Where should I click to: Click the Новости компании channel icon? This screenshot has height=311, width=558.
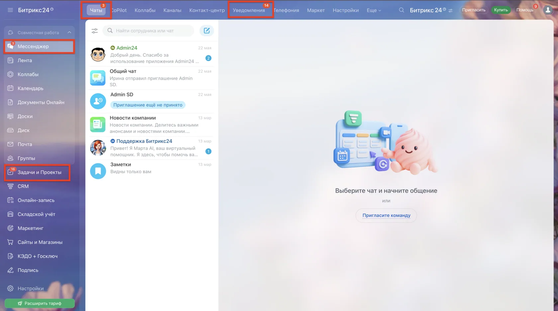98,124
